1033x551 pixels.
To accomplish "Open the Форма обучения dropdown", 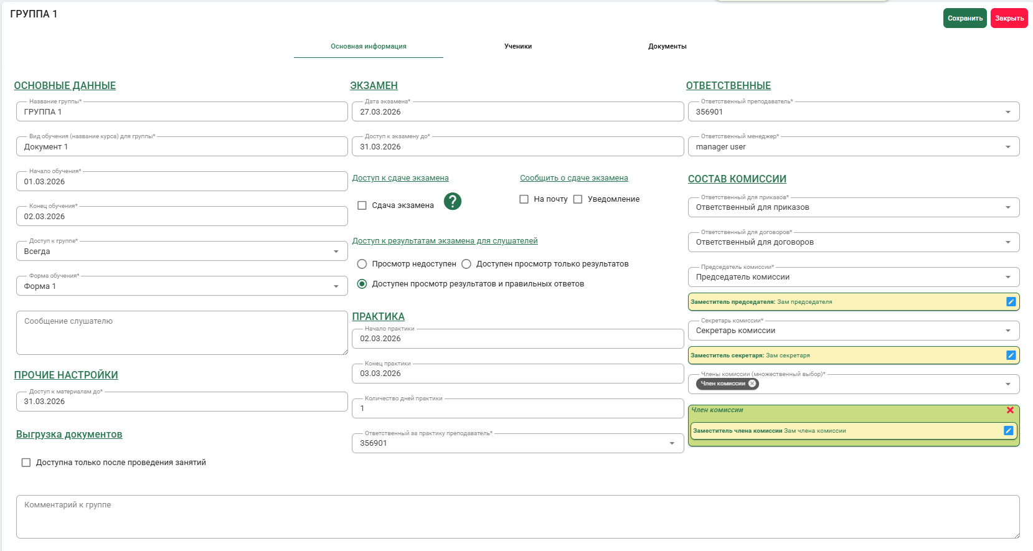I will click(x=182, y=286).
